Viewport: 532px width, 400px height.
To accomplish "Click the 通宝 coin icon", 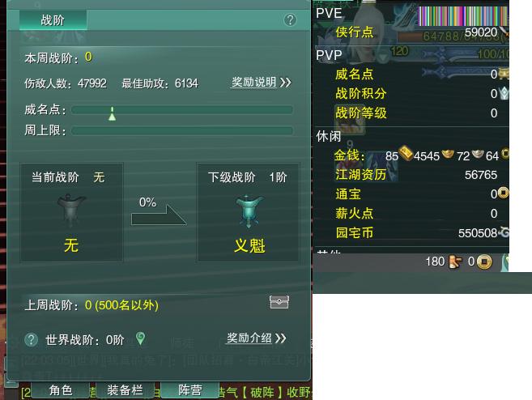I will (x=503, y=193).
